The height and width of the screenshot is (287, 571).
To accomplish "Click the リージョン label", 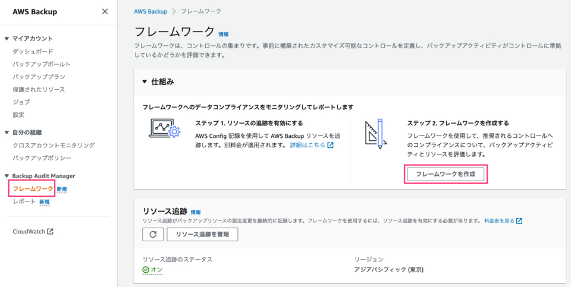I will click(369, 259).
